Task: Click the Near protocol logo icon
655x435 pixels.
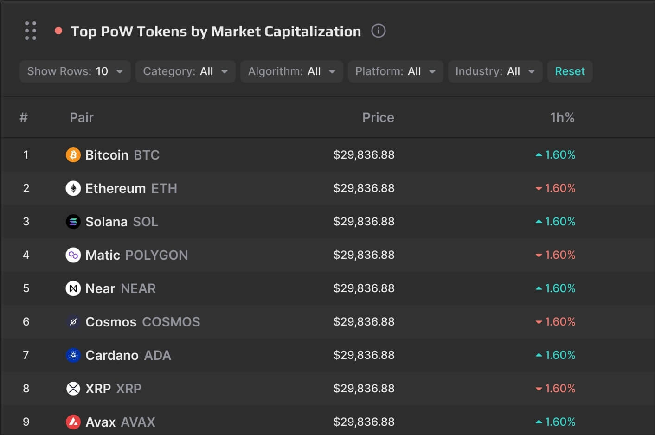Action: [73, 288]
